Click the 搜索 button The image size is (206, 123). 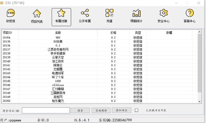tap(80, 110)
